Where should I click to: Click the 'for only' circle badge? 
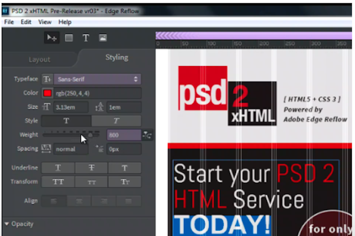(x=326, y=224)
